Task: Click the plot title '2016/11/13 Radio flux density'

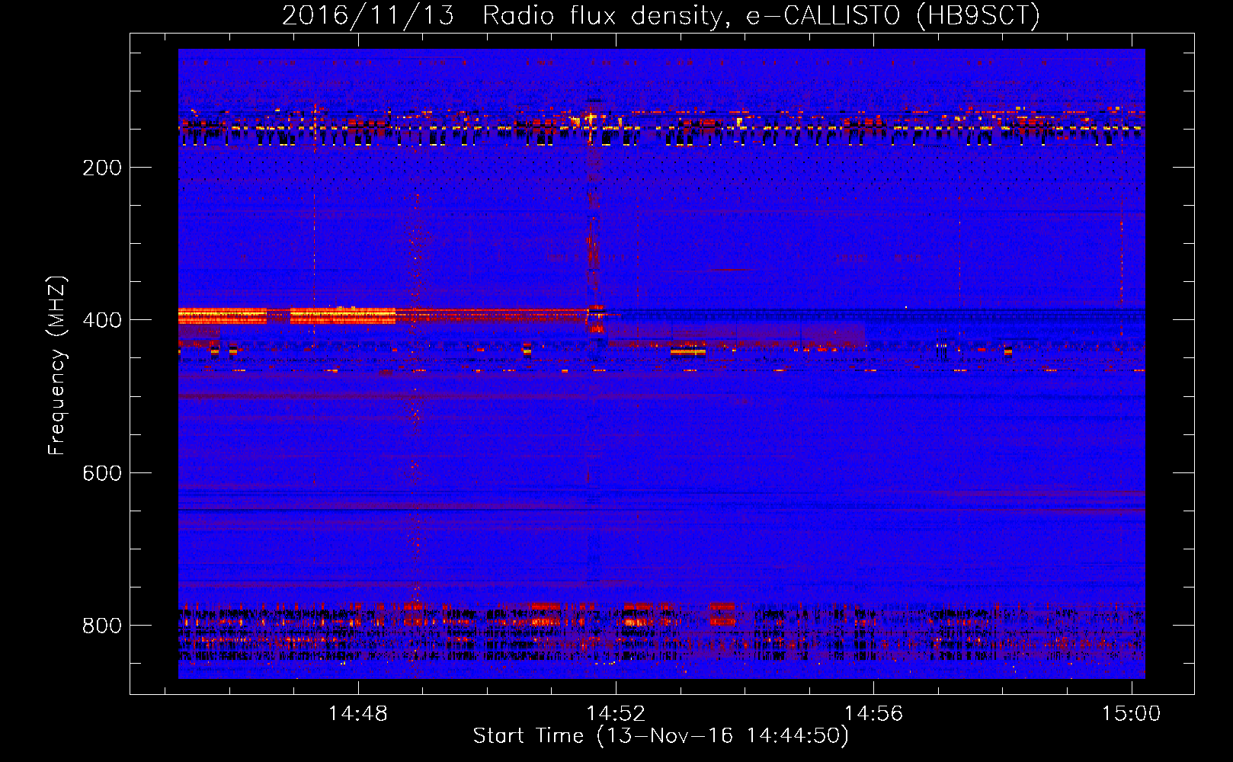Action: pyautogui.click(x=661, y=16)
